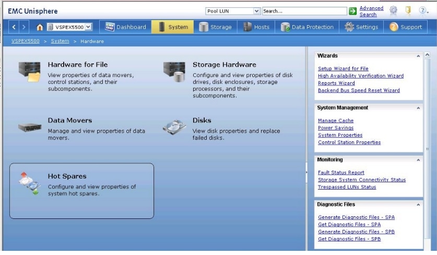The width and height of the screenshot is (437, 255).
Task: Click the green search go arrow
Action: coord(352,11)
